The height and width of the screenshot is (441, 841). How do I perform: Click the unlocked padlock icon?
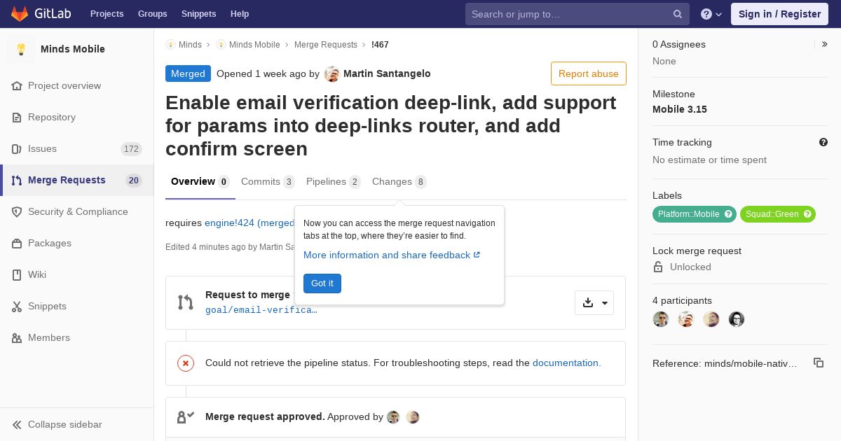(x=658, y=267)
